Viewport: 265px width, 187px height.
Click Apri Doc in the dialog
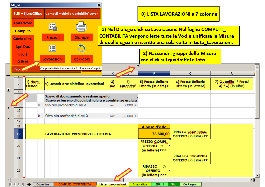coord(23,46)
